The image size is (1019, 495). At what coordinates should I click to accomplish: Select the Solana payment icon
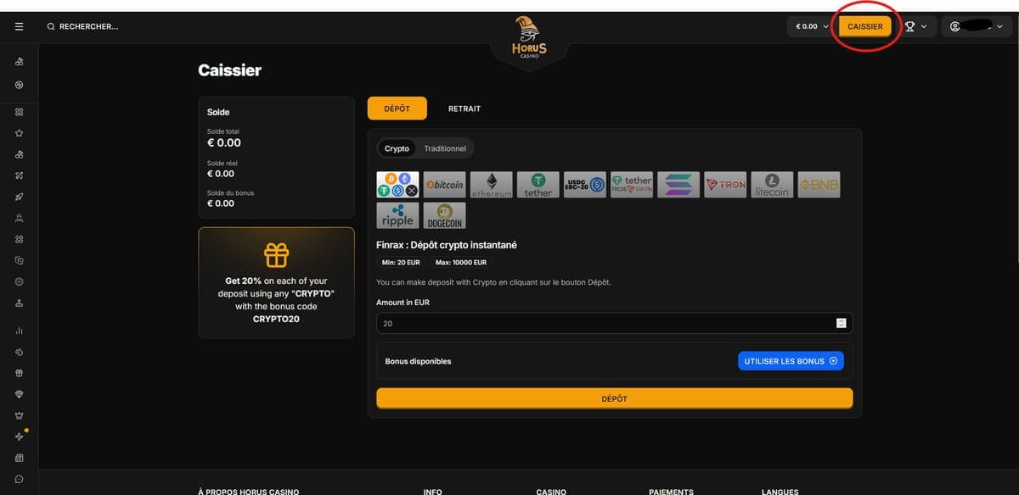(x=678, y=185)
